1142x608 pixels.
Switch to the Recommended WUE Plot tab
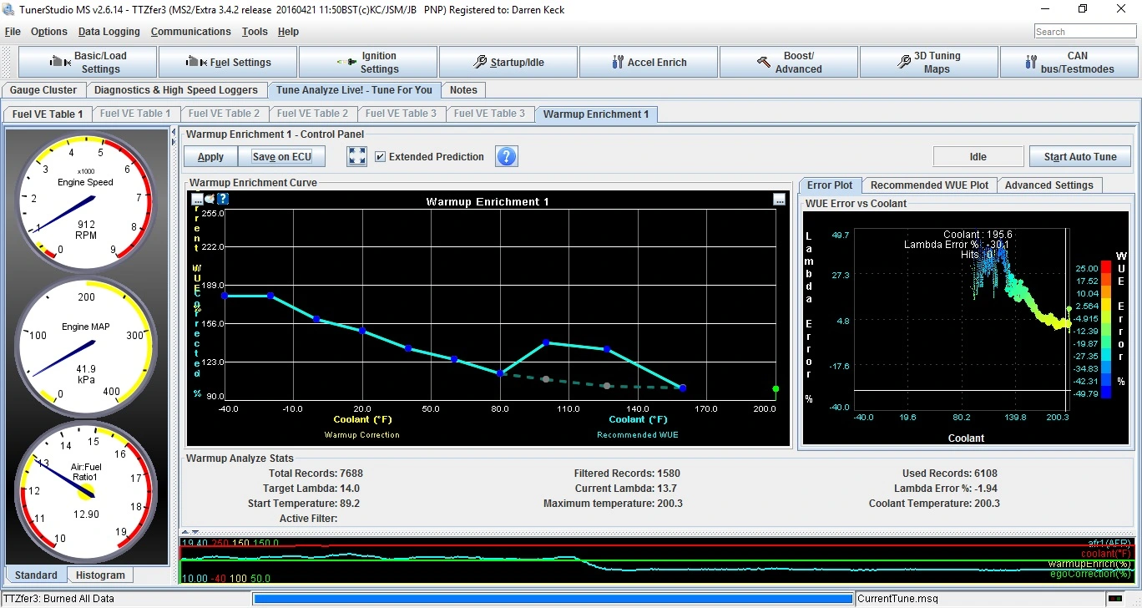[x=929, y=185]
